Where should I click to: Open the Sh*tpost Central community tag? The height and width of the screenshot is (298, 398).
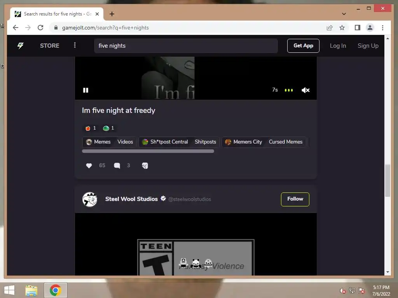click(x=165, y=142)
